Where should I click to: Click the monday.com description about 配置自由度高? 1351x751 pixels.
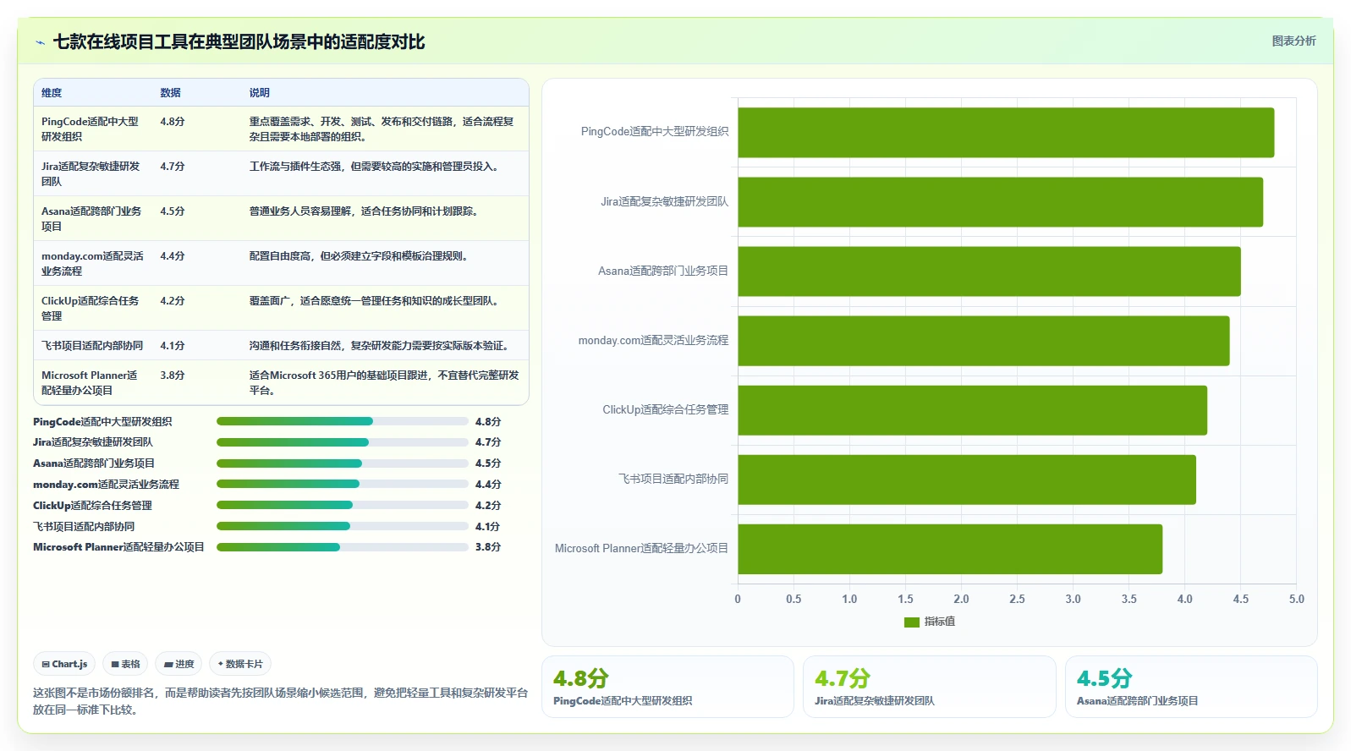tap(360, 256)
